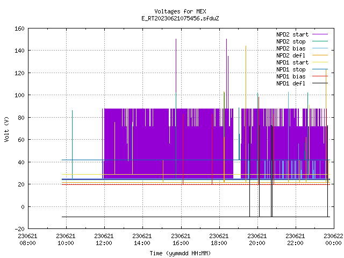Select the 'NPD1 defl' legend label
Screen dimensions: 344x258
coord(291,84)
